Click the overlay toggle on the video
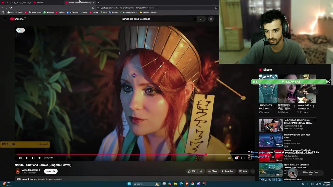Image resolution: width=333 pixels, height=187 pixels. click(x=21, y=30)
